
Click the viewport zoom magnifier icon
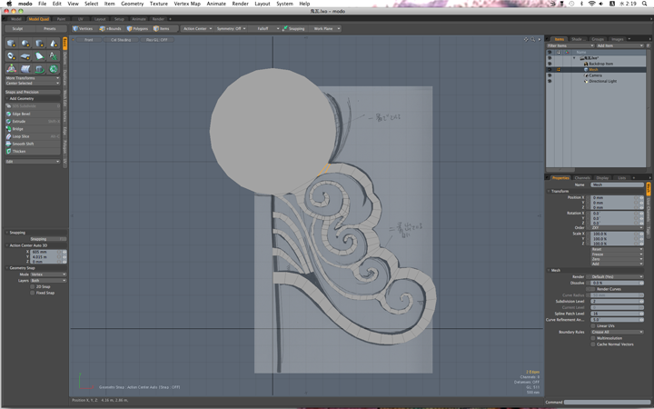point(532,39)
